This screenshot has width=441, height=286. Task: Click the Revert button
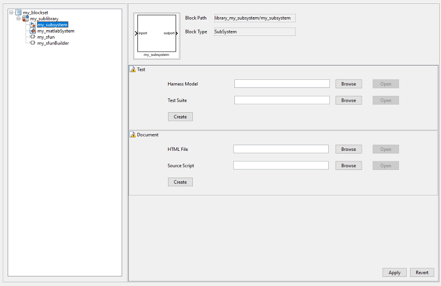point(422,273)
